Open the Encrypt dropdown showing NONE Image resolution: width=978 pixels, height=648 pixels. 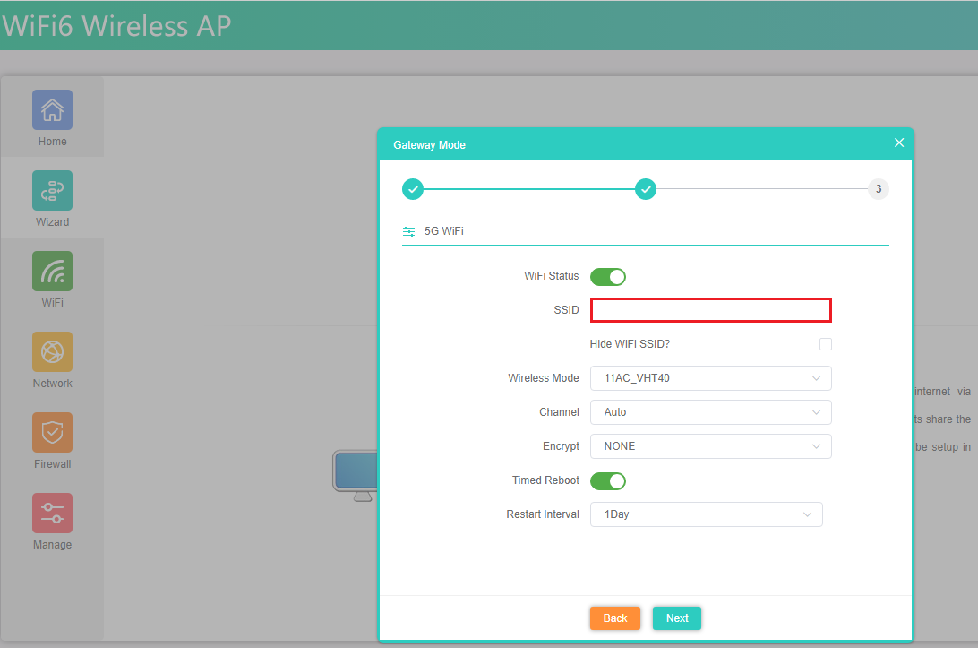710,446
